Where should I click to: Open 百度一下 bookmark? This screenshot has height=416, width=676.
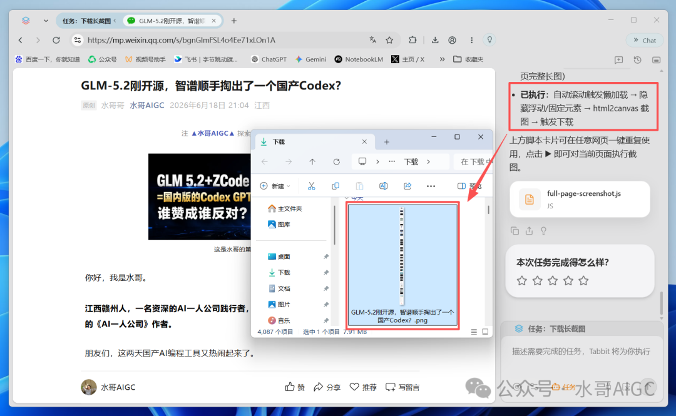48,59
